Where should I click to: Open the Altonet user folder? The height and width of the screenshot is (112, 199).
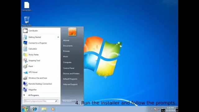(66, 40)
